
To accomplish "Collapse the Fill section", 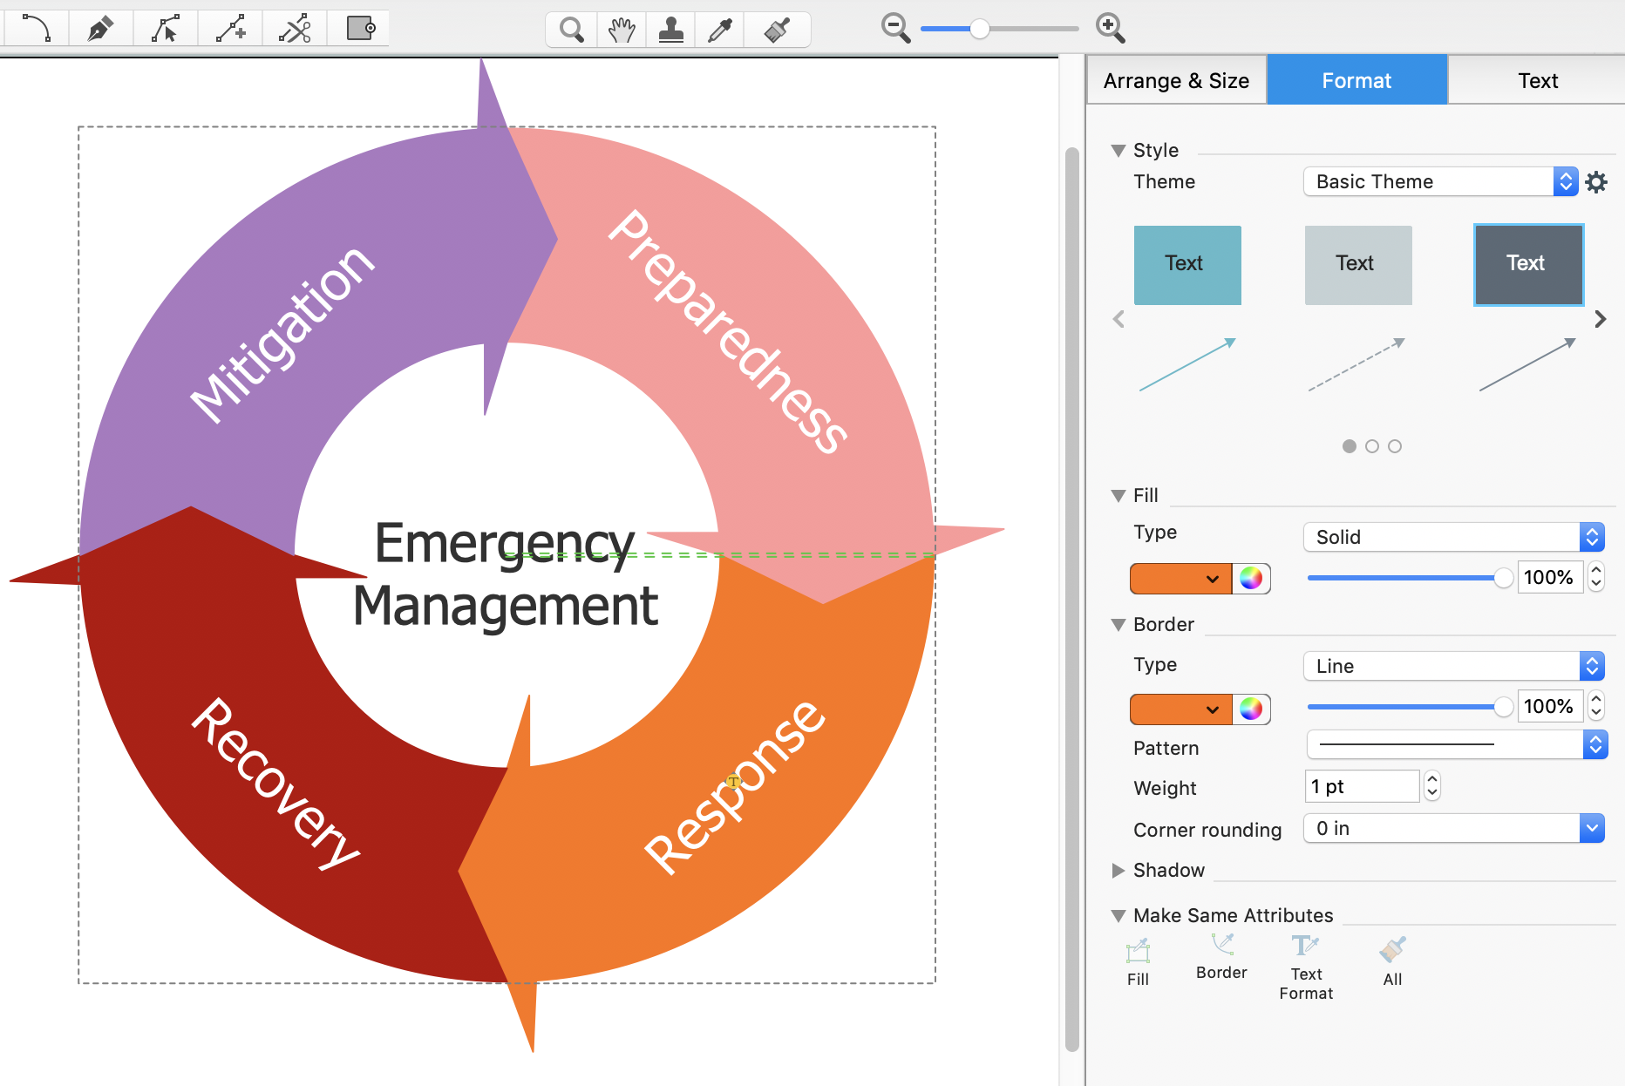I will tap(1118, 496).
